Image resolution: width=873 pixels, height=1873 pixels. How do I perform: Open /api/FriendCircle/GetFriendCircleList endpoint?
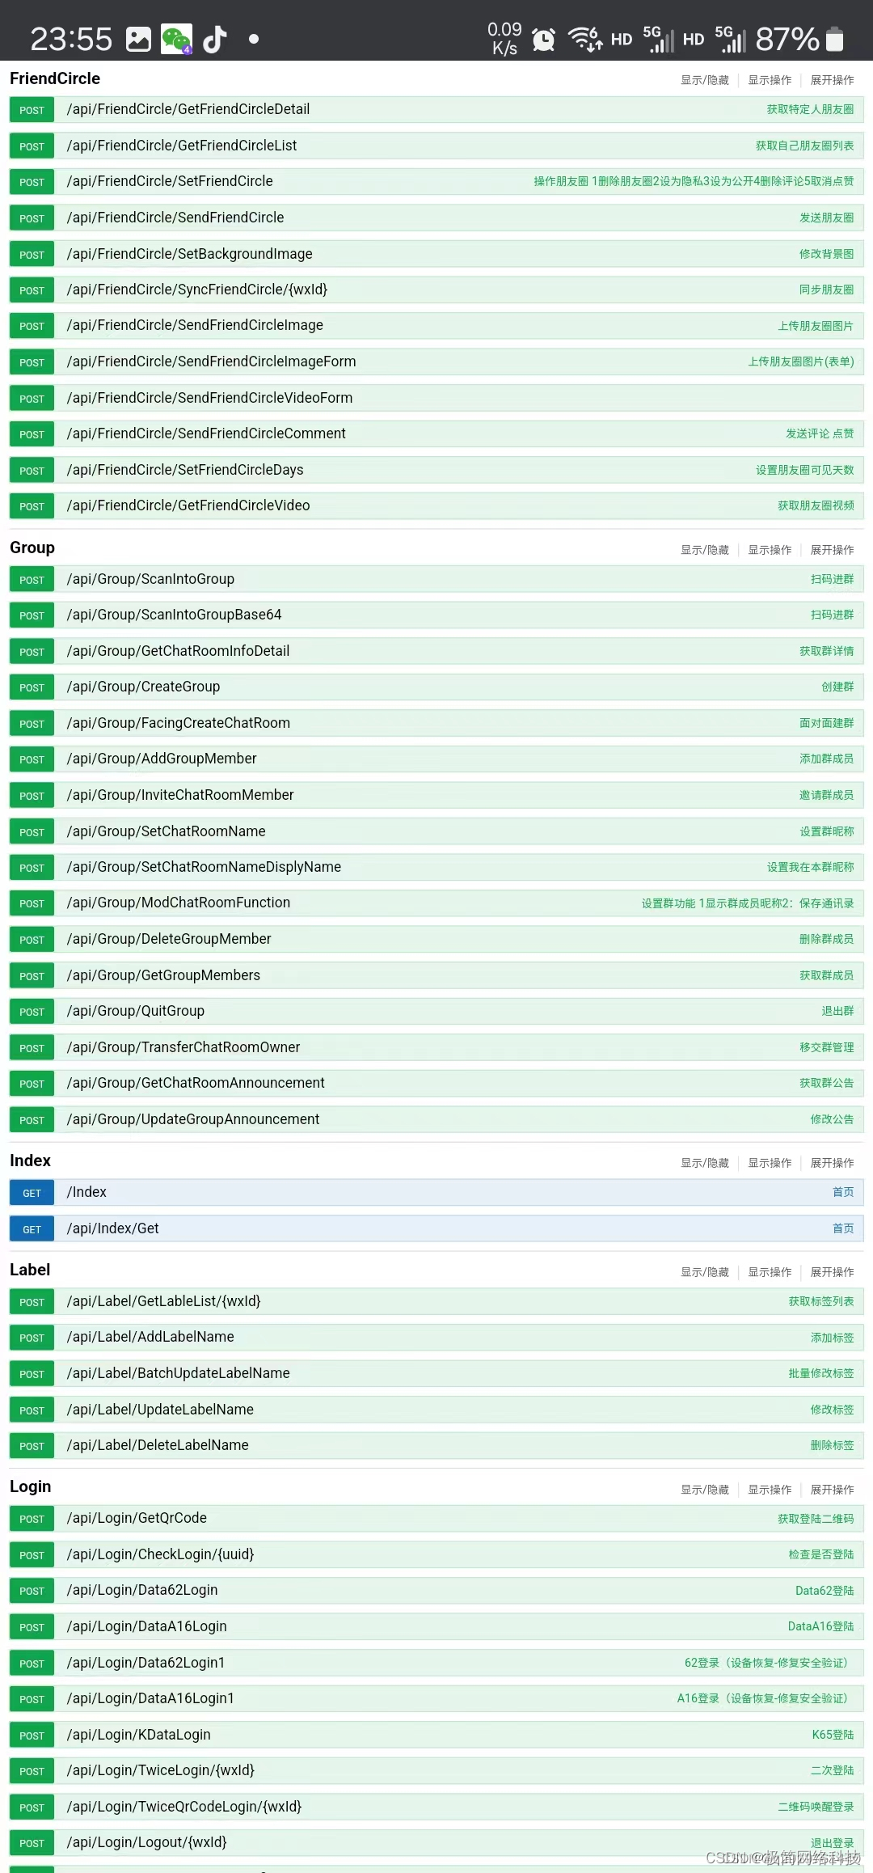[x=436, y=146]
